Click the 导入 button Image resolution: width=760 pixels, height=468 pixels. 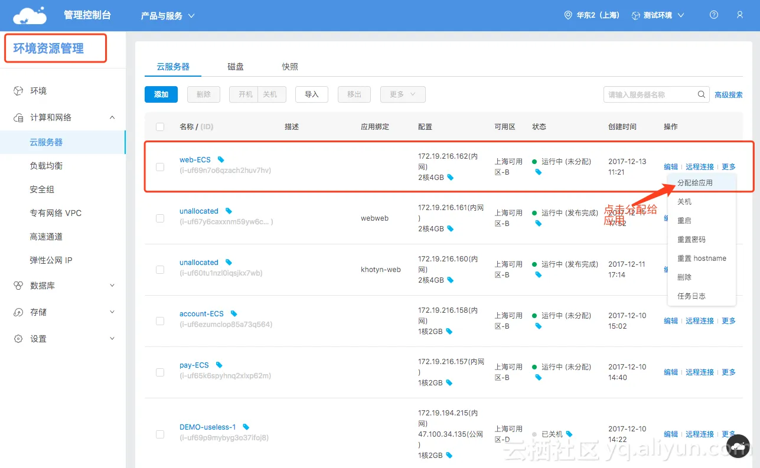312,94
